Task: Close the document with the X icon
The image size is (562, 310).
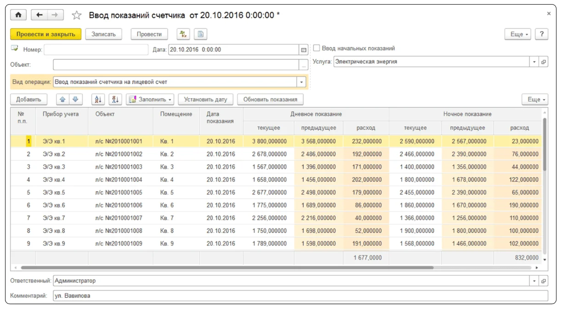Action: coord(549,14)
